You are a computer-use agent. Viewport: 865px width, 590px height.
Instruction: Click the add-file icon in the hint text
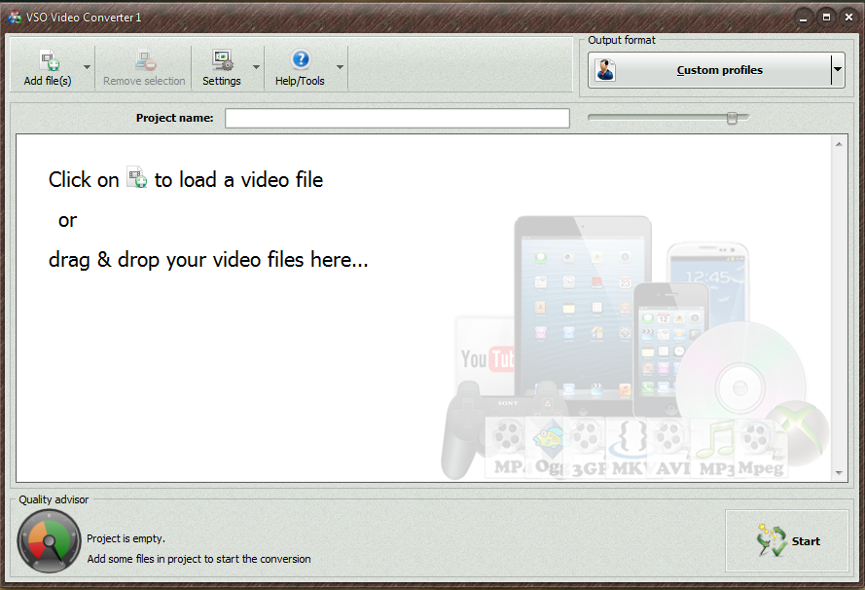click(137, 177)
